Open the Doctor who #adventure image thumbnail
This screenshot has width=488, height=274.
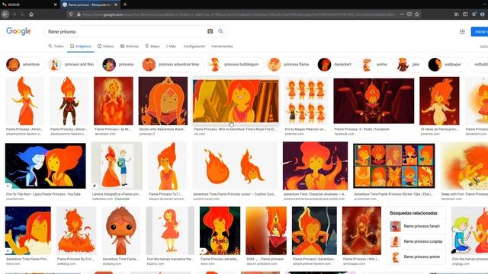[163, 100]
